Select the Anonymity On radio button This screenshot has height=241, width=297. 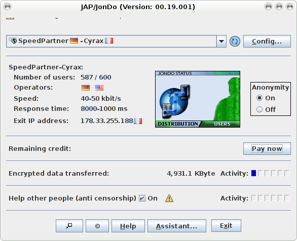pos(259,98)
